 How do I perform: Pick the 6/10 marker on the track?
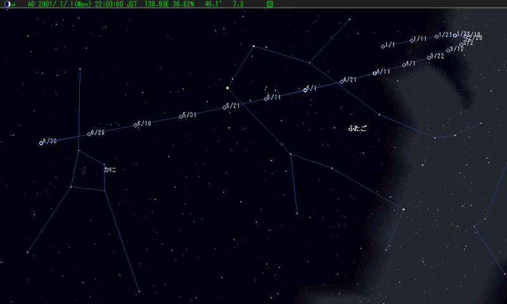pos(136,125)
